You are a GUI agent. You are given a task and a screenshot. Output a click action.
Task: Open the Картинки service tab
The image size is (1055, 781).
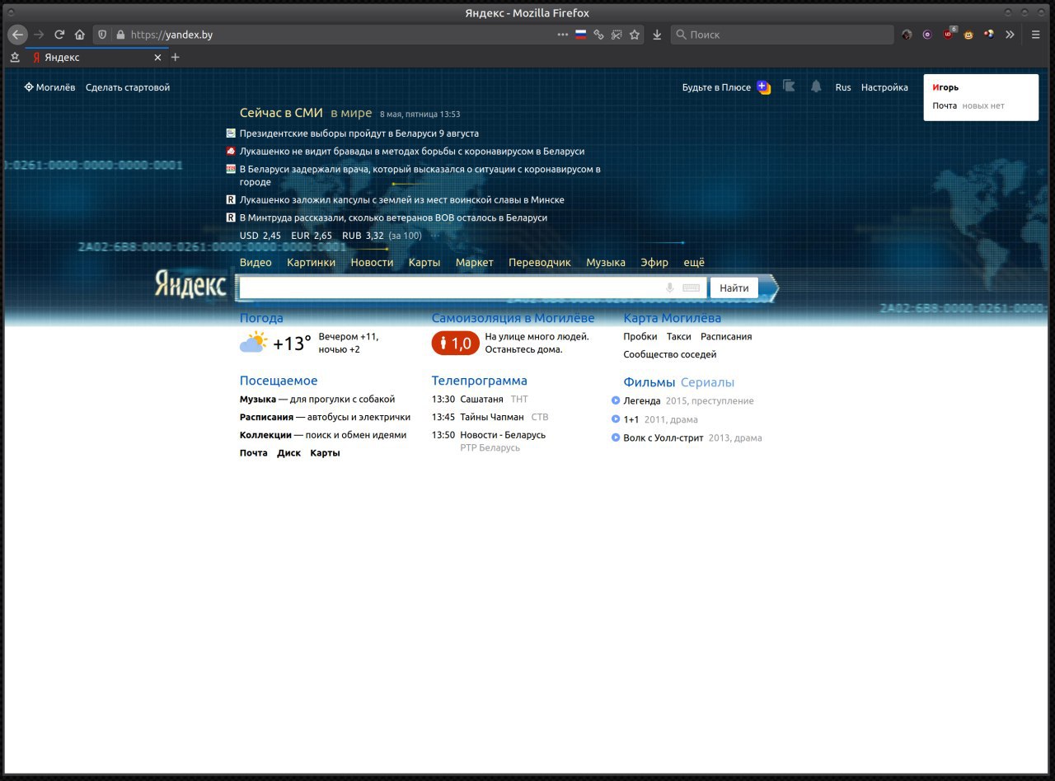312,263
